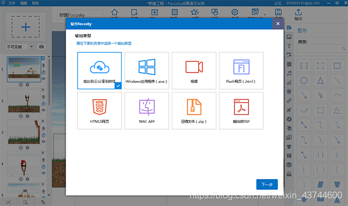Insert the solid rectangle shape
The image size is (348, 206).
point(337,66)
